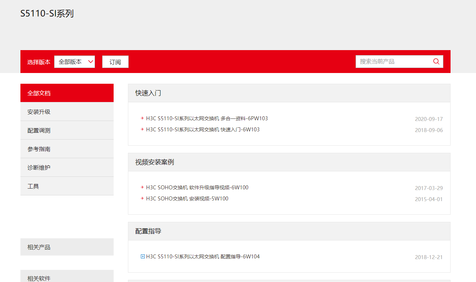Click the 订阅 subscribe button
Image resolution: width=476 pixels, height=282 pixels.
point(115,62)
